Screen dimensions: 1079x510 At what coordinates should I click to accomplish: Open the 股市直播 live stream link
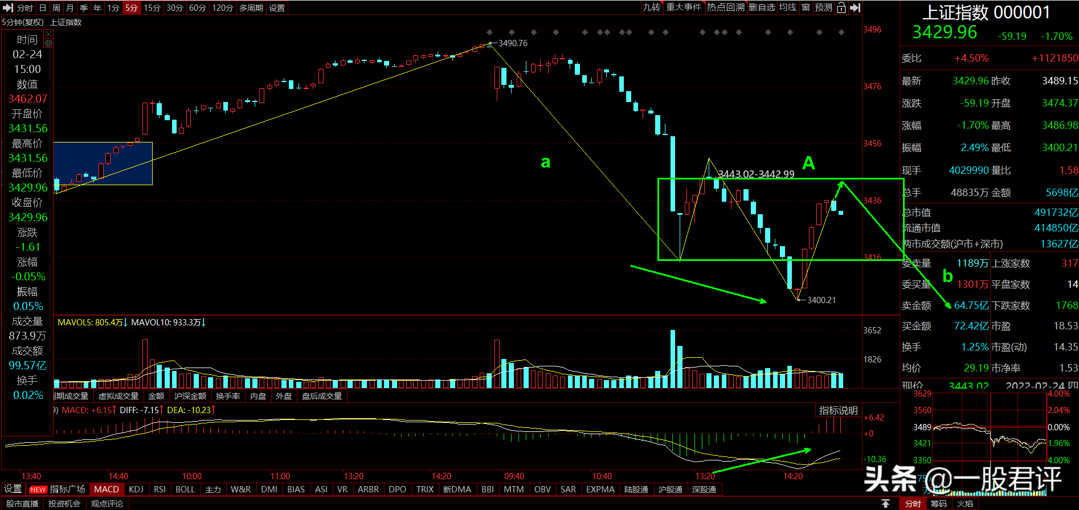[x=22, y=504]
